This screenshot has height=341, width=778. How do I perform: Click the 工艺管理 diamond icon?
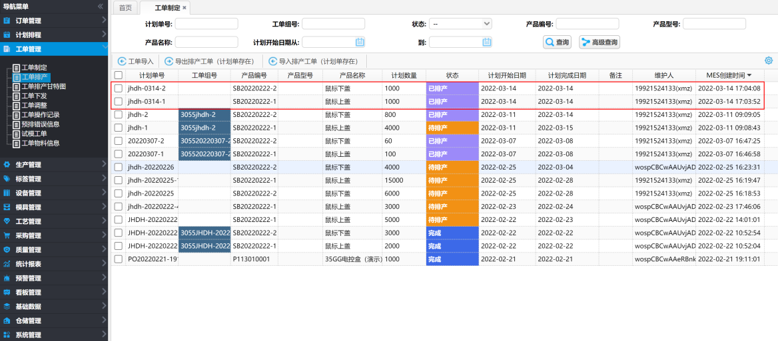tap(7, 221)
